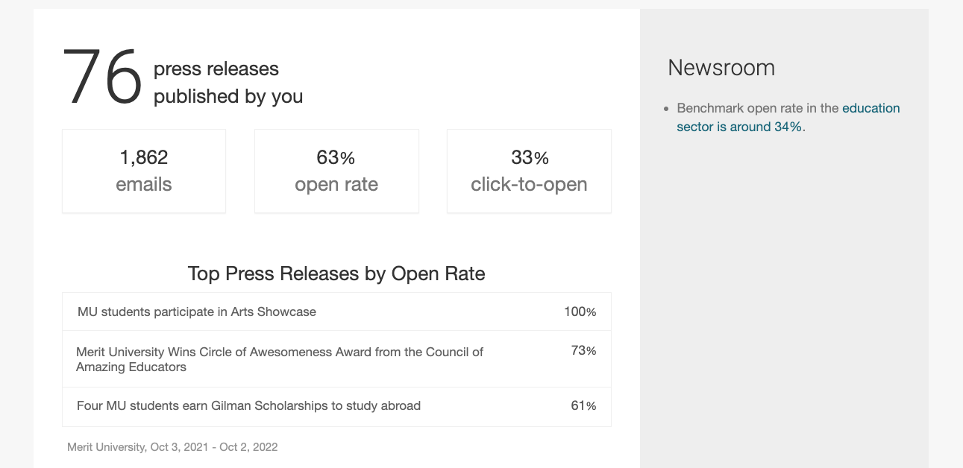Open the MU students Arts Showcase release

click(197, 312)
